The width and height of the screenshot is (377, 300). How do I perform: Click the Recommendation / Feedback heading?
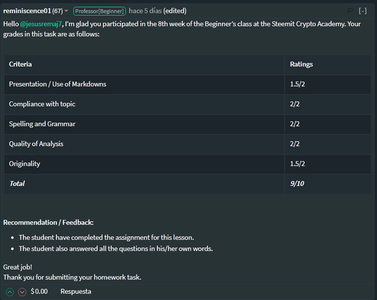click(48, 222)
